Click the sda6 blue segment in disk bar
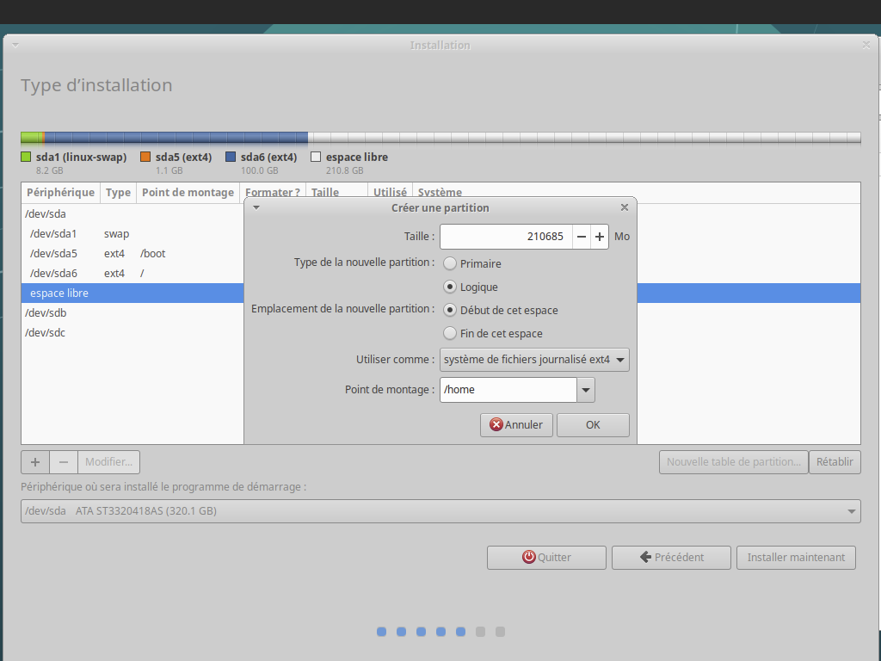Viewport: 881px width, 661px height. click(x=176, y=138)
